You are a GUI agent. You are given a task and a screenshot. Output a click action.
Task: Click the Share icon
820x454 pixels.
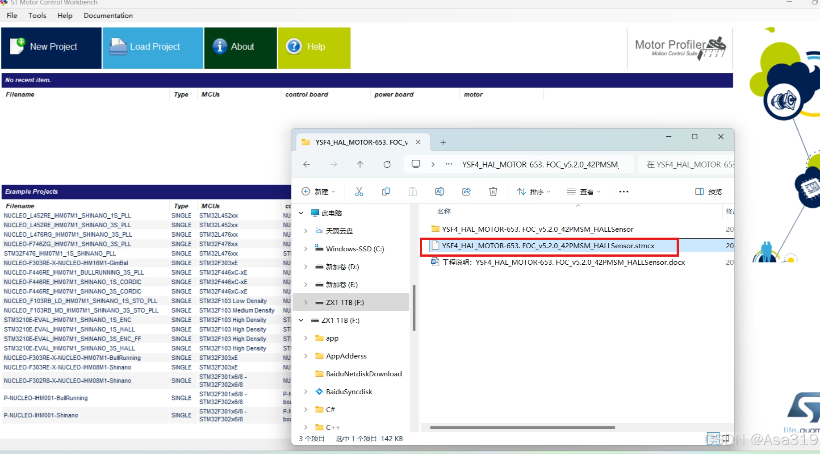click(x=466, y=192)
